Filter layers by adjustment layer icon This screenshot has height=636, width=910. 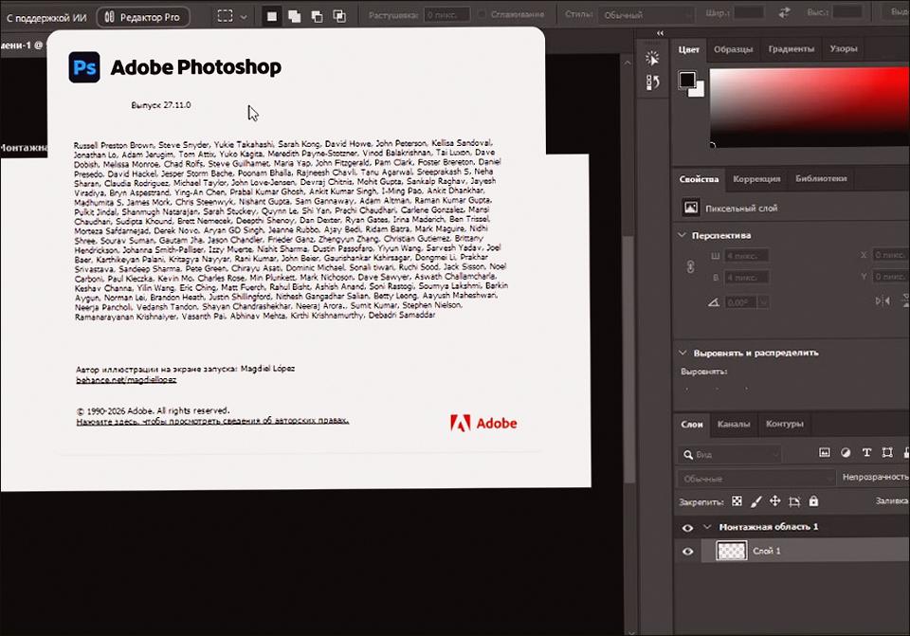coord(846,453)
